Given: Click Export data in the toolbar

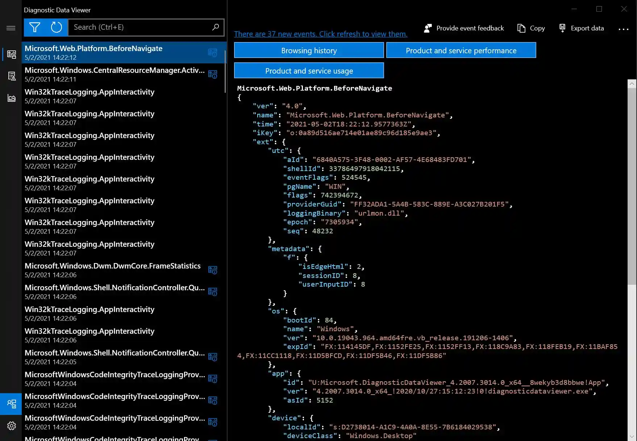Looking at the screenshot, I should coord(581,28).
